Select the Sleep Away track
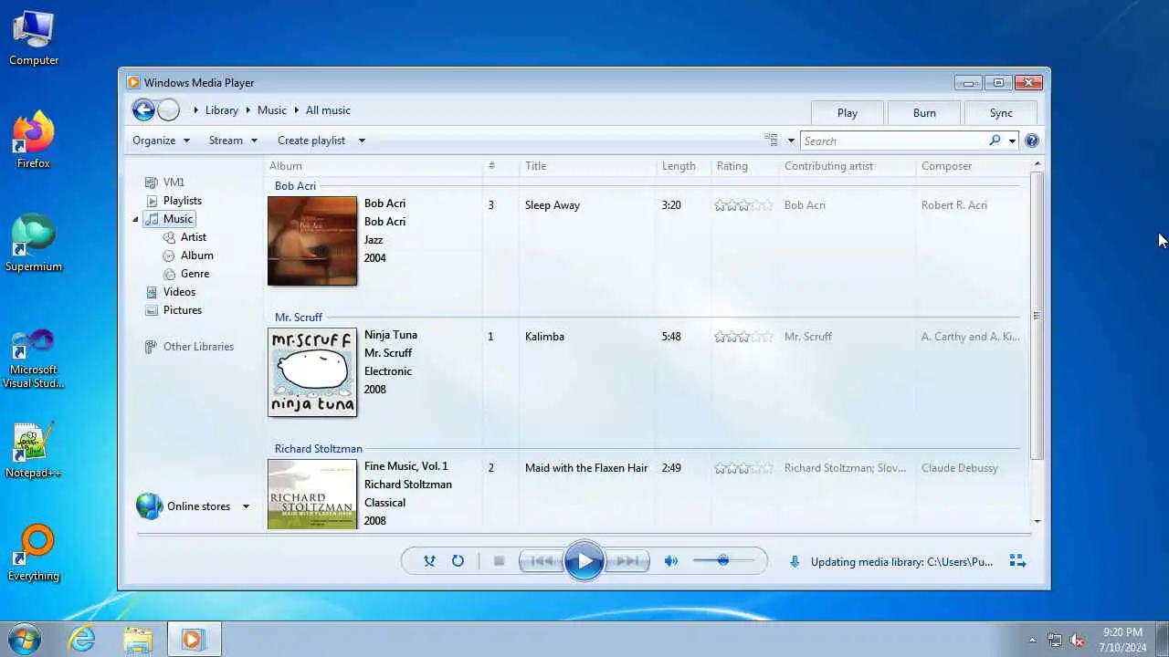Image resolution: width=1169 pixels, height=657 pixels. [x=553, y=205]
